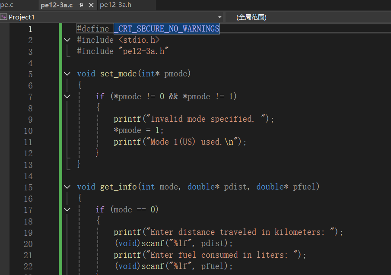Click the "Invalid mode specified. " string
Viewport: 391px width, 275px height.
(x=206, y=119)
